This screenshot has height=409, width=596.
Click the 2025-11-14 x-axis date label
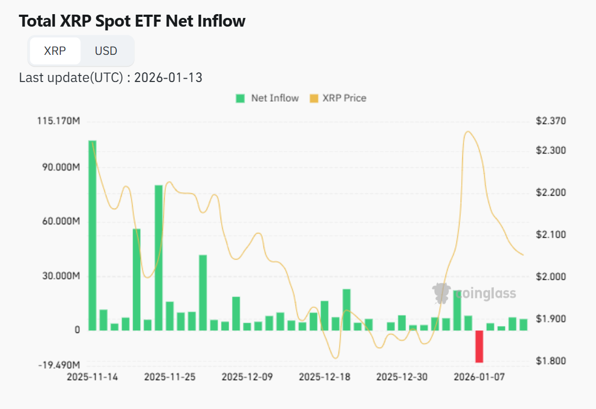click(92, 376)
